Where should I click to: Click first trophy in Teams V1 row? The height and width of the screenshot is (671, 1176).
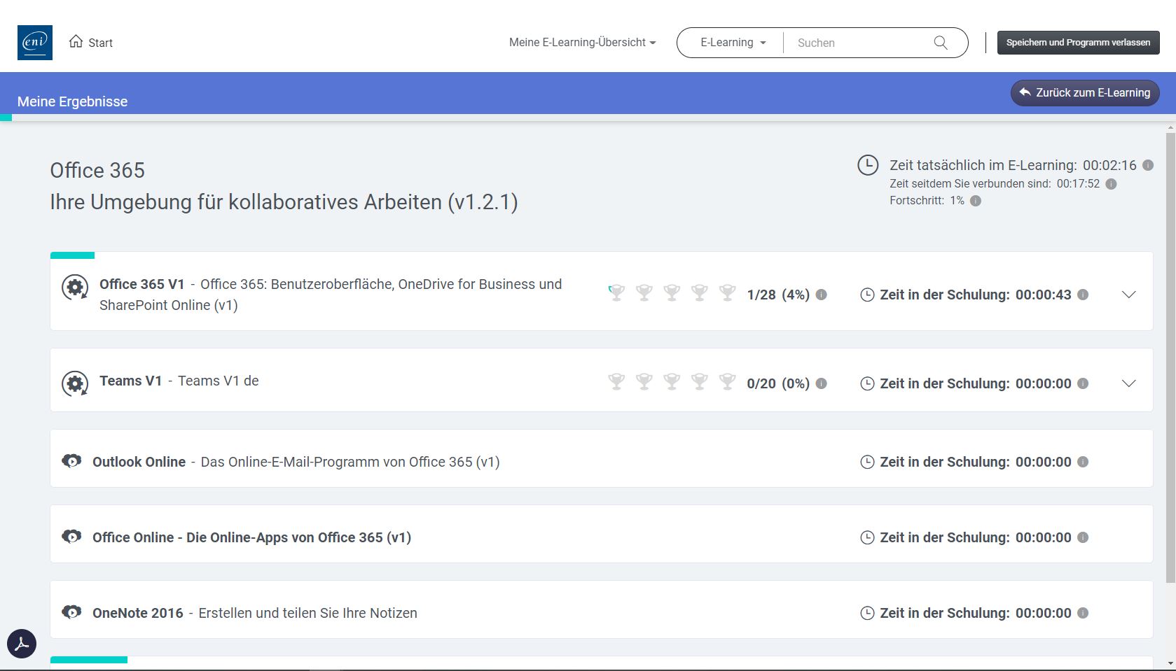[x=616, y=381]
